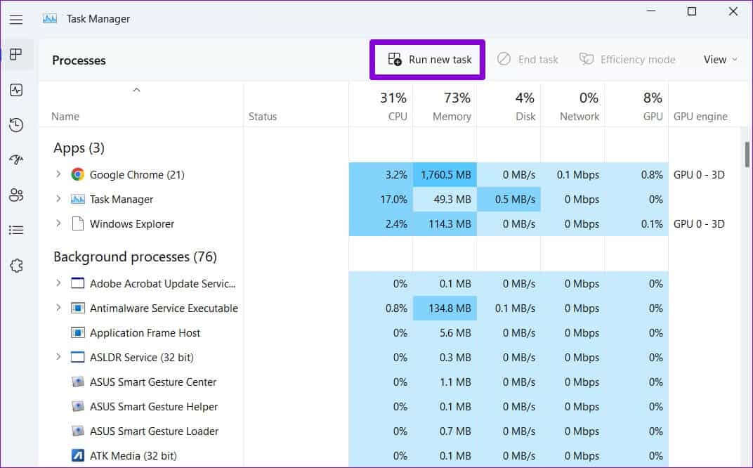Image resolution: width=753 pixels, height=468 pixels.
Task: Expand Antimalware Service Executable entry
Action: click(x=58, y=307)
